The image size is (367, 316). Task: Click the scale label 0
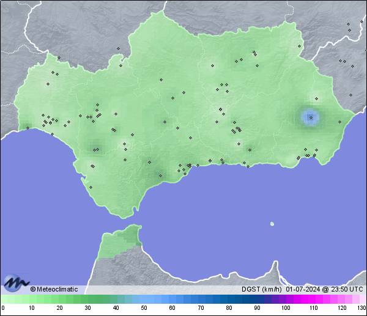[x=3, y=307]
